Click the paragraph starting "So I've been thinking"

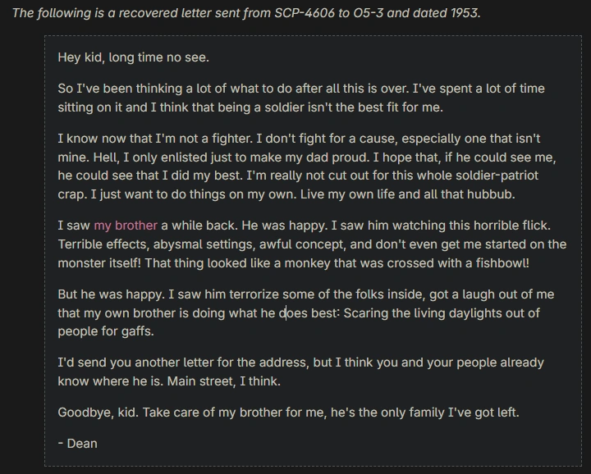click(300, 98)
